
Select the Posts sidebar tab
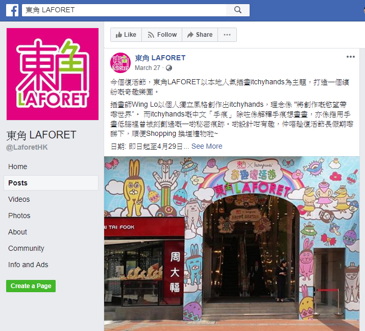[x=51, y=183]
